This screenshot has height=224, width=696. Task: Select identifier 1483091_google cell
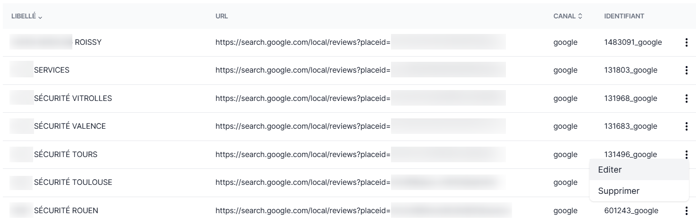pyautogui.click(x=633, y=42)
